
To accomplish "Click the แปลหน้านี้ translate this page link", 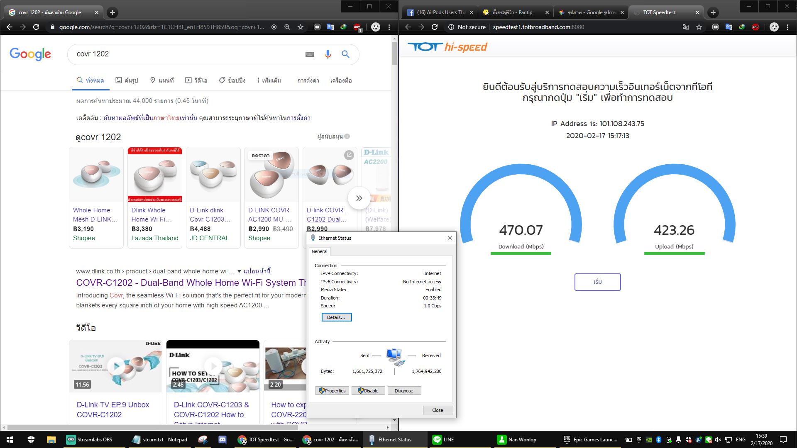I will [257, 271].
